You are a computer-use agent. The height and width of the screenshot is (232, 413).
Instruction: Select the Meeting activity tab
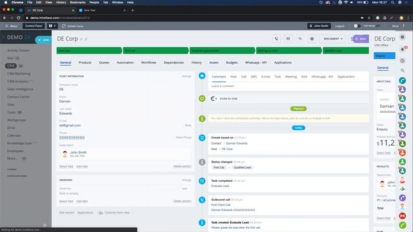(x=291, y=77)
